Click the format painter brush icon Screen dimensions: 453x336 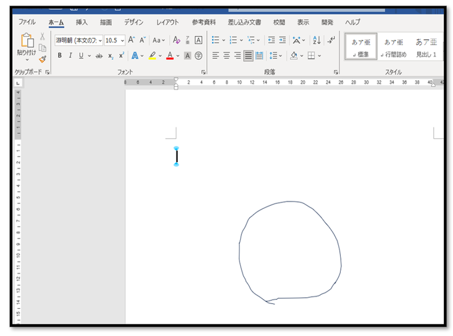(43, 59)
